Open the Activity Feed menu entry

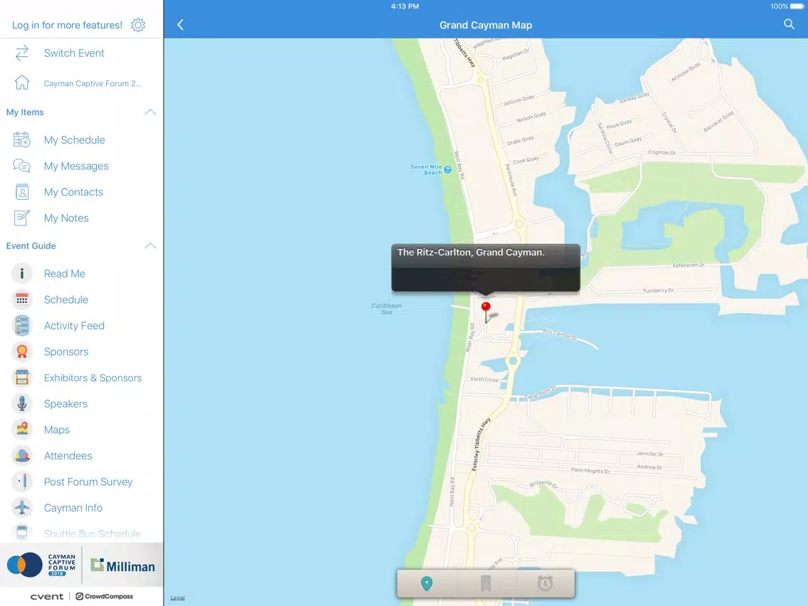74,326
